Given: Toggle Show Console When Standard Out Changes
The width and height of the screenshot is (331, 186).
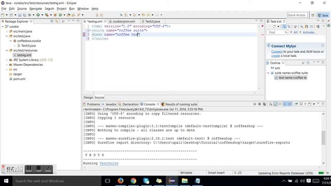Looking at the screenshot, I should (x=285, y=104).
